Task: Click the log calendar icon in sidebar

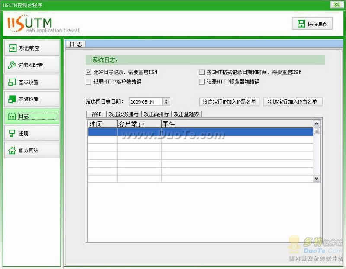Action: pyautogui.click(x=12, y=116)
